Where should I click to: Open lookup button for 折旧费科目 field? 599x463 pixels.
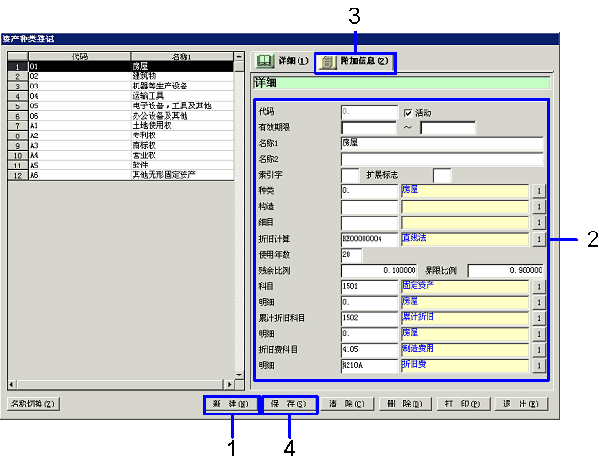539,350
